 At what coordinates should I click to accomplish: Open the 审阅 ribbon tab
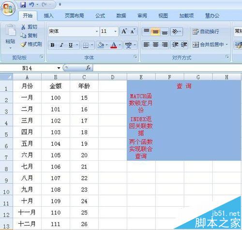(x=142, y=15)
